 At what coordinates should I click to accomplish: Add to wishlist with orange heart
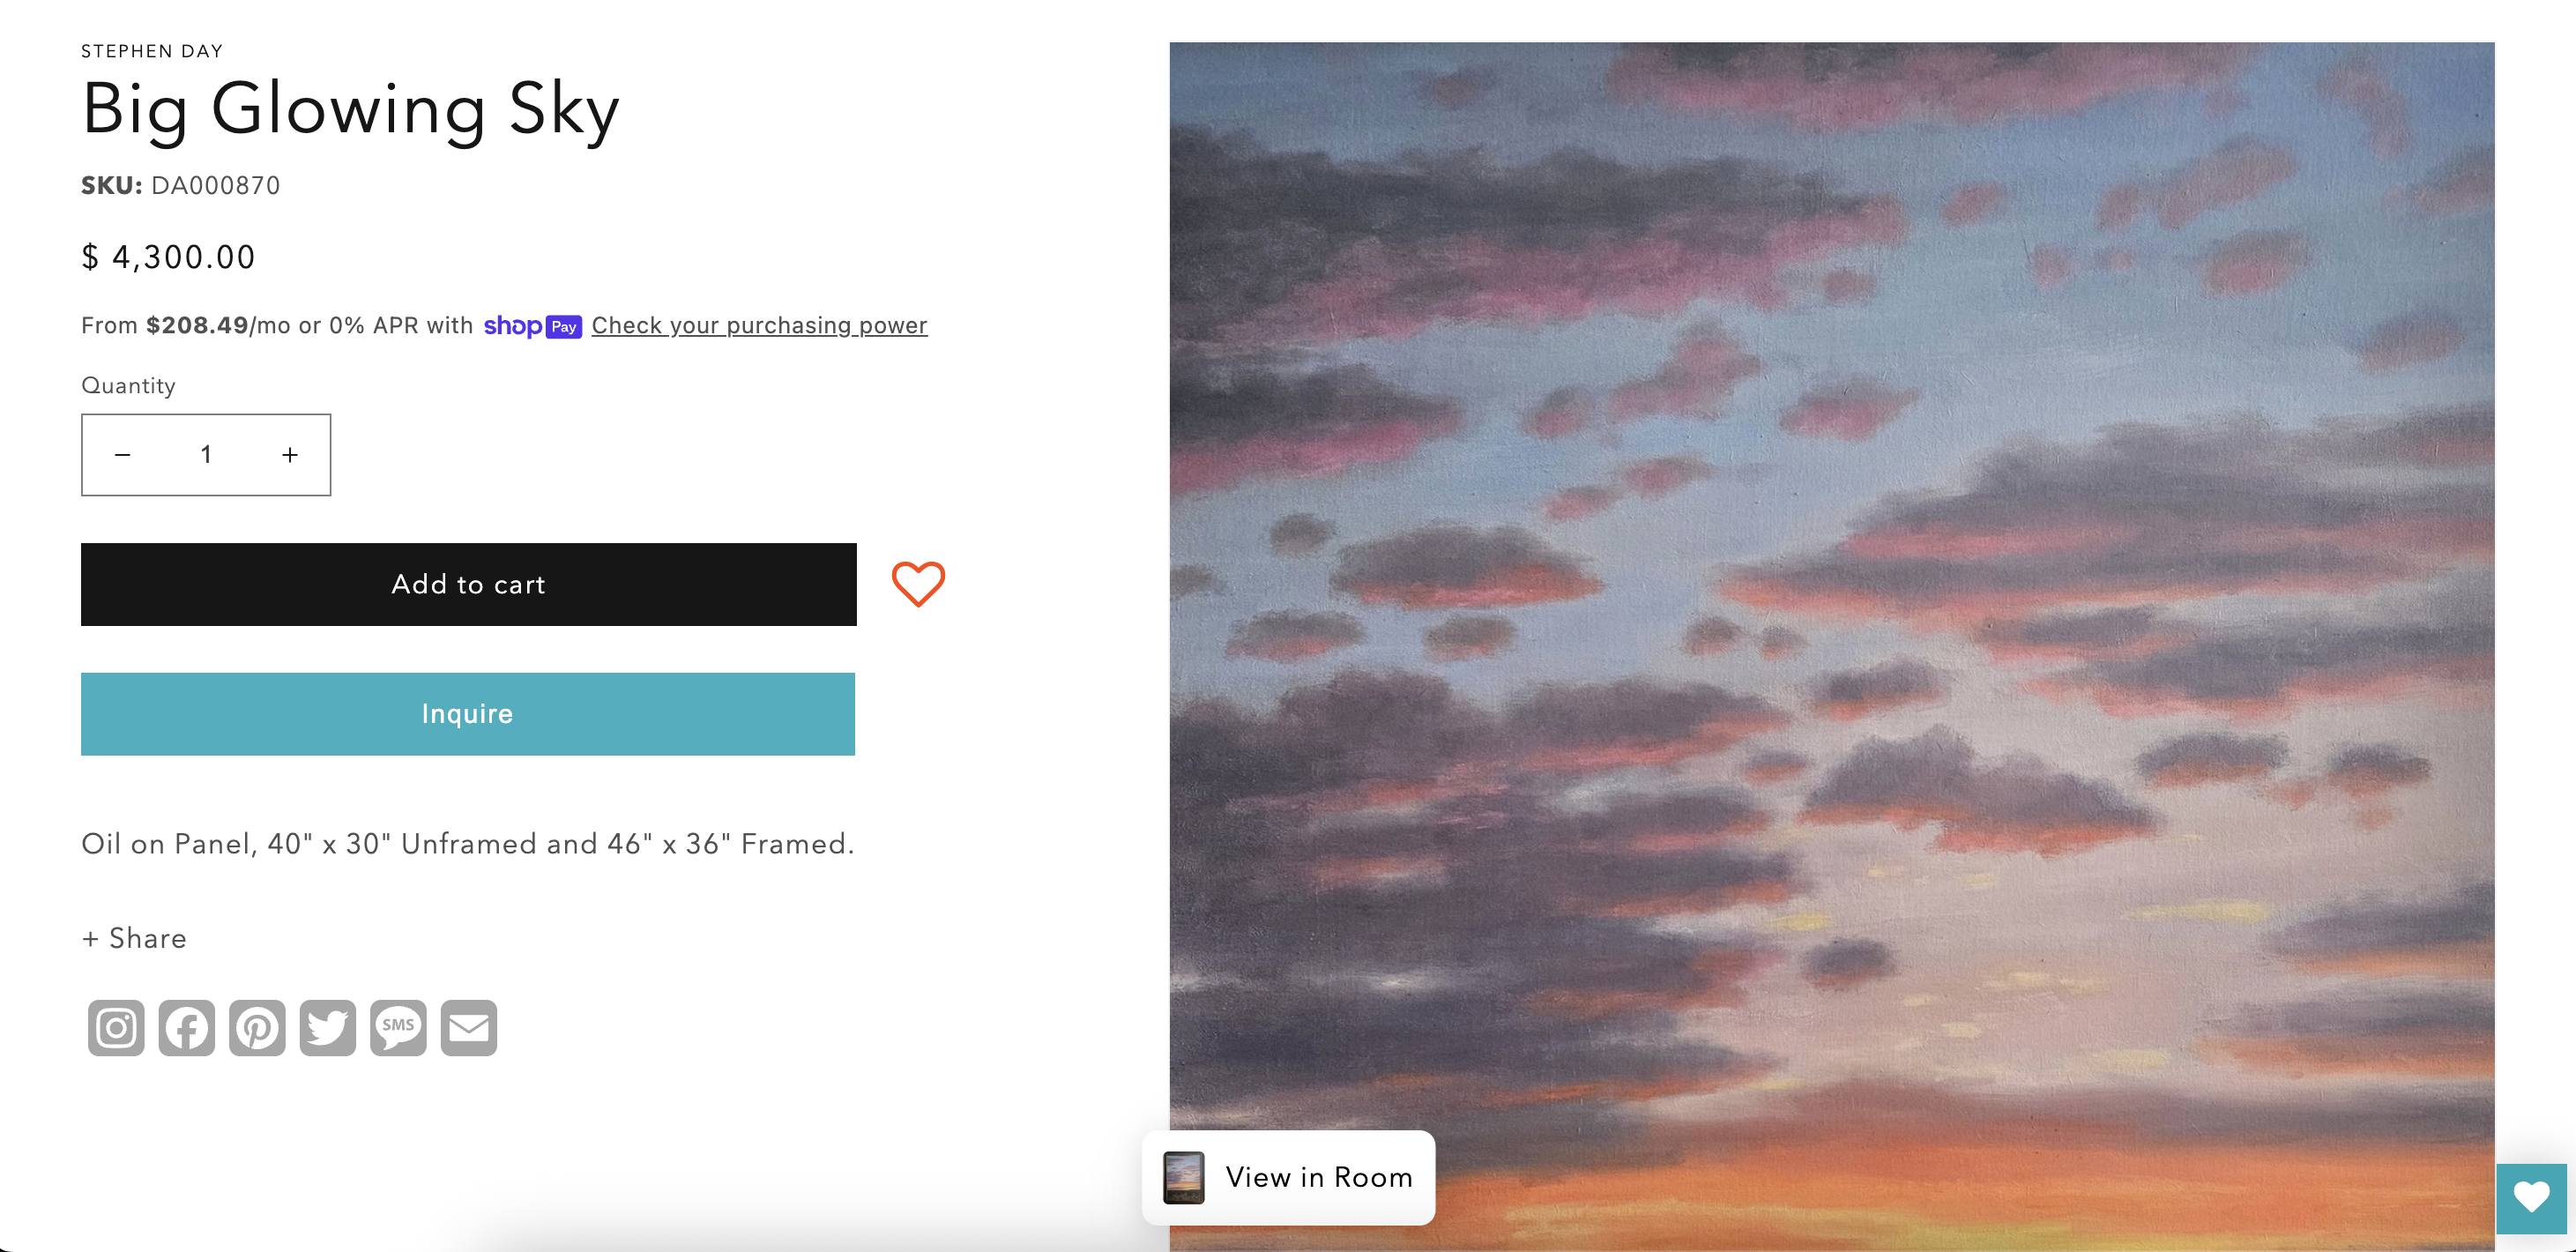(x=918, y=584)
